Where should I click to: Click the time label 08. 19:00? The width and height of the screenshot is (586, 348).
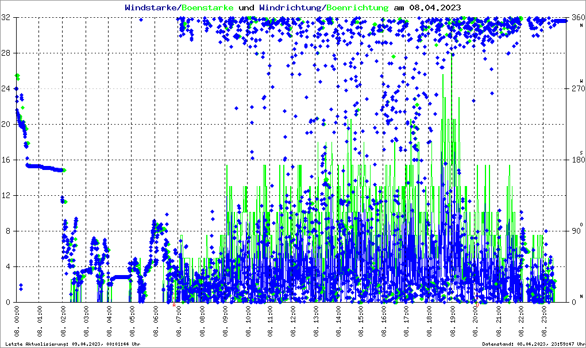tap(453, 322)
